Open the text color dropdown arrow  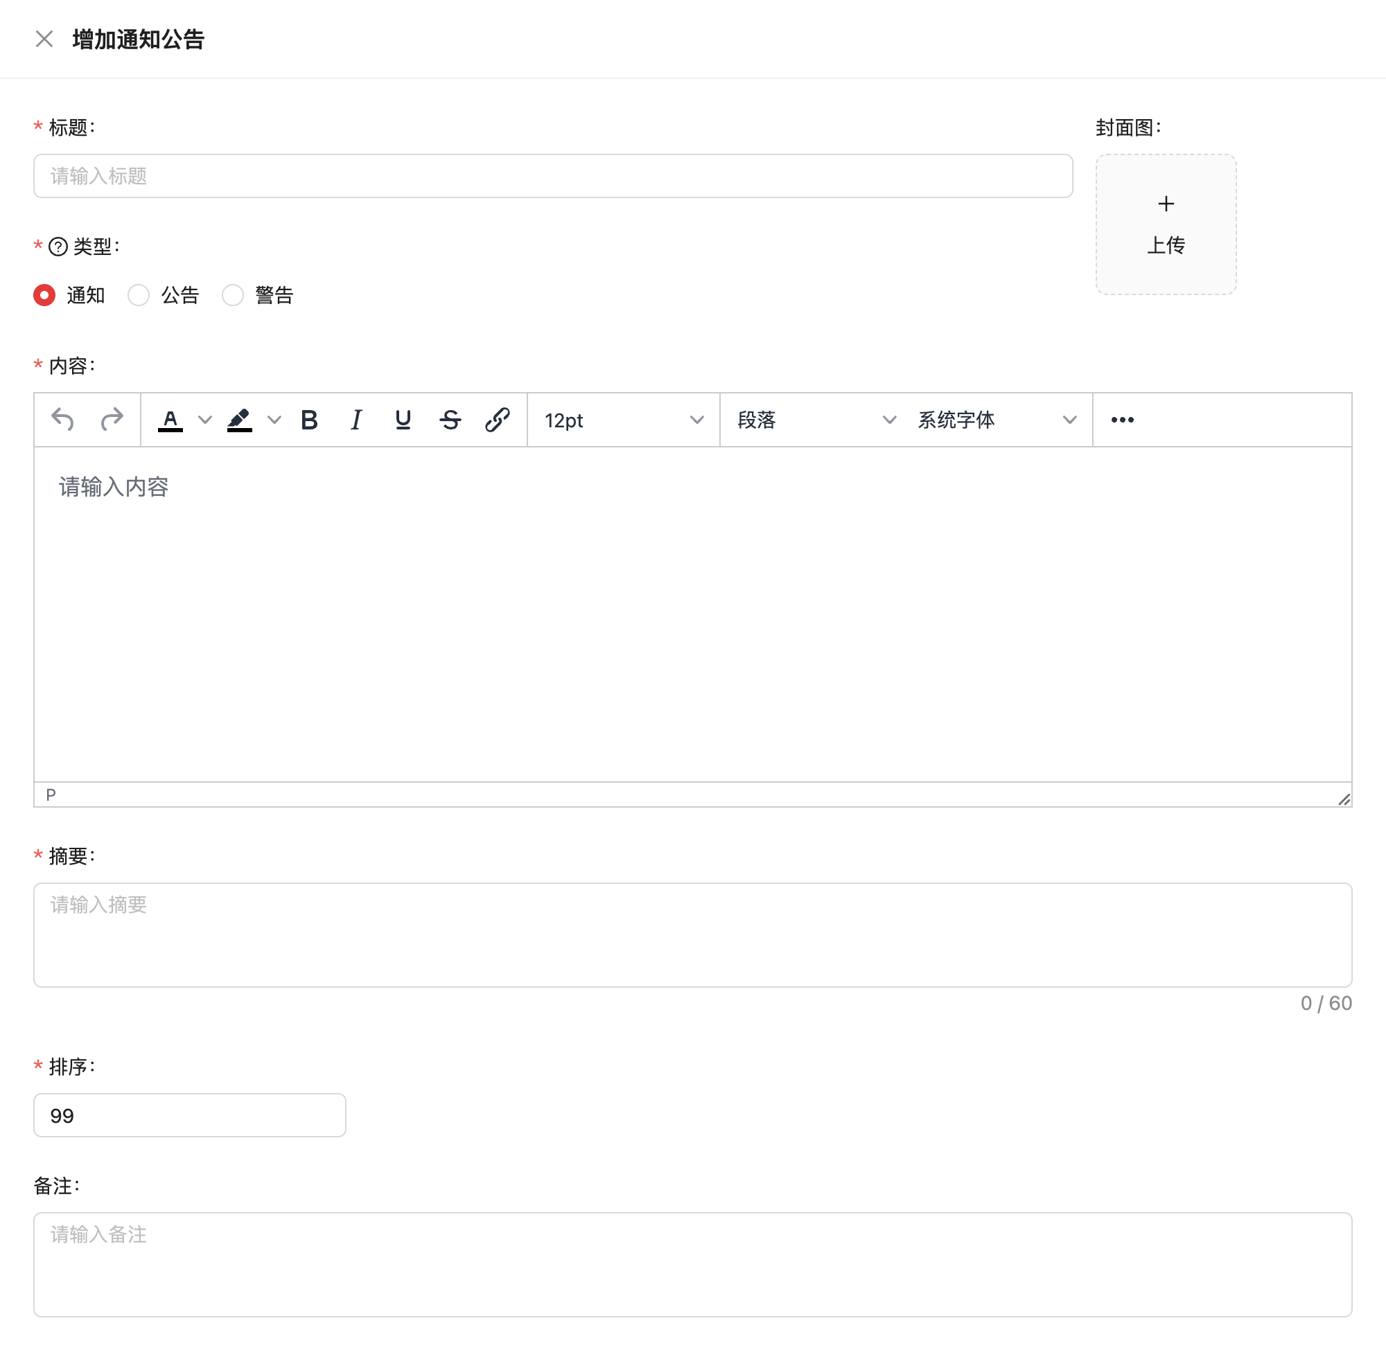click(x=205, y=420)
